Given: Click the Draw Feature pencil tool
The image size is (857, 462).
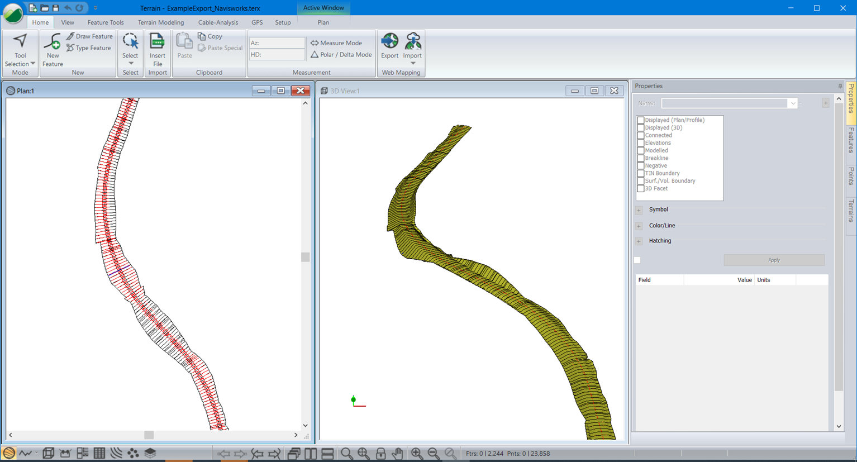Looking at the screenshot, I should click(x=89, y=36).
